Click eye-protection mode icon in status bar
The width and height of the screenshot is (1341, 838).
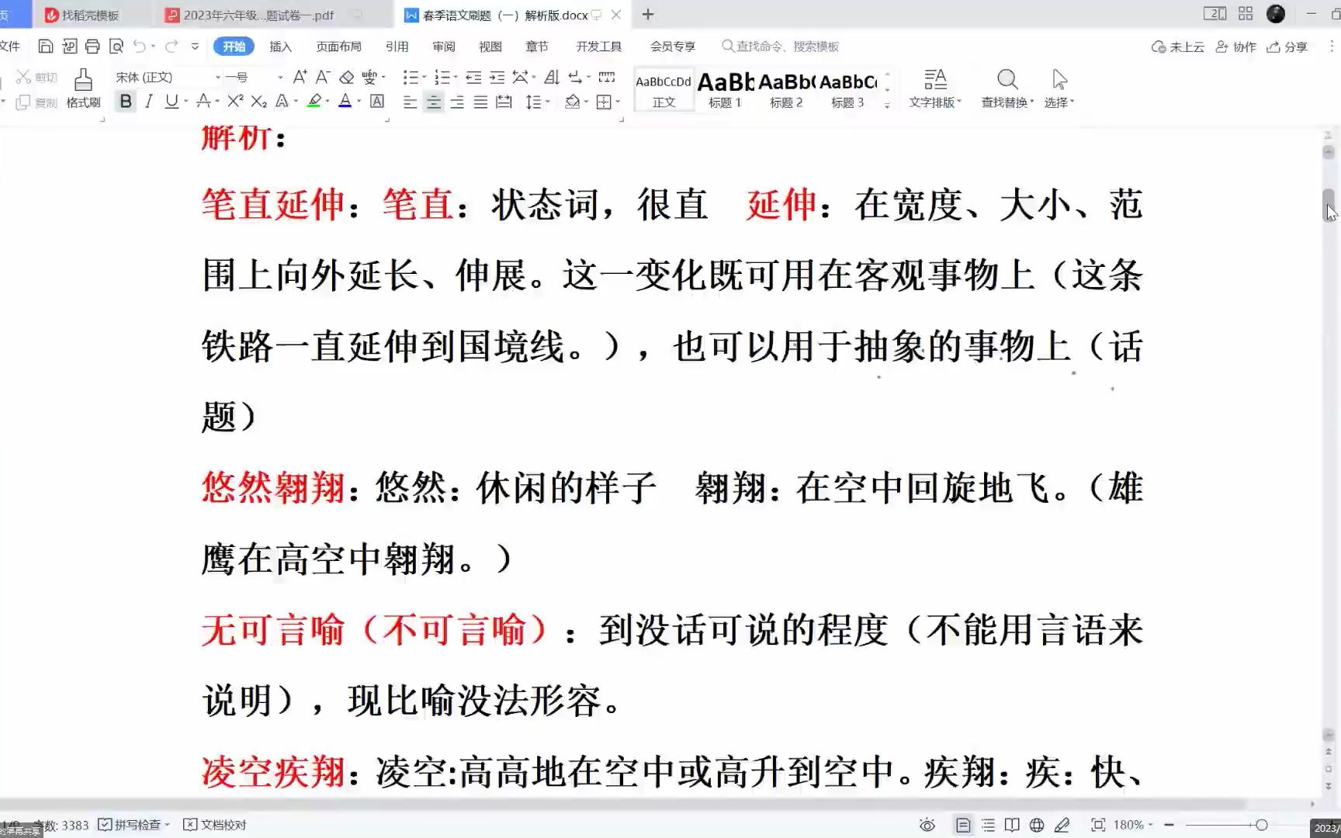[927, 825]
